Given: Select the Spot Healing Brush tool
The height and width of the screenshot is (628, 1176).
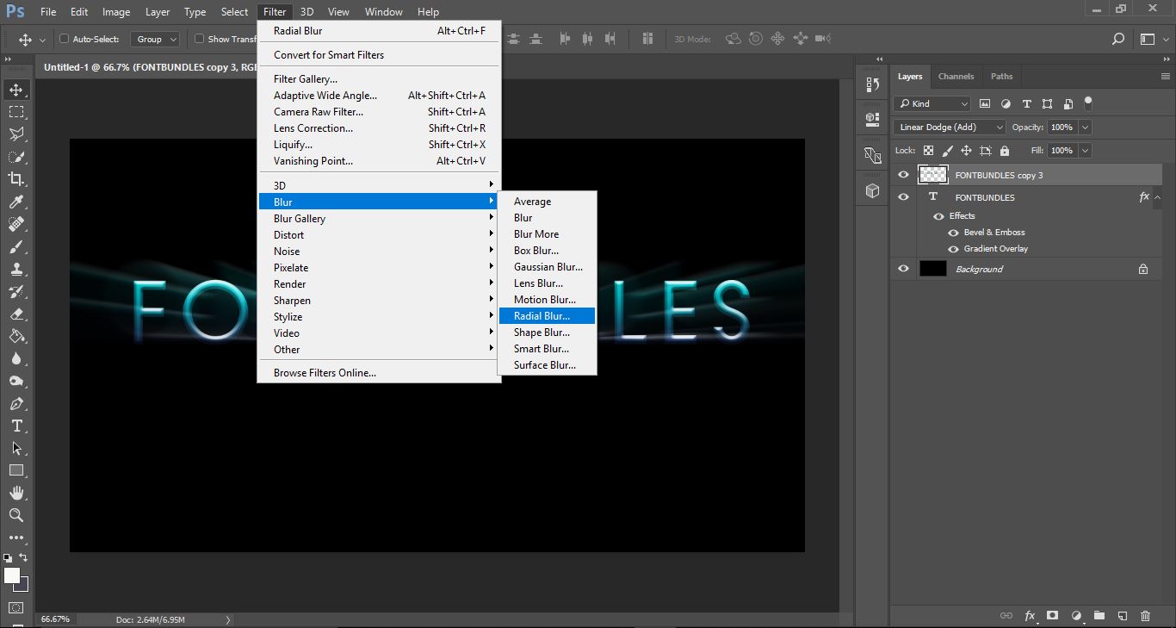Looking at the screenshot, I should (x=15, y=224).
